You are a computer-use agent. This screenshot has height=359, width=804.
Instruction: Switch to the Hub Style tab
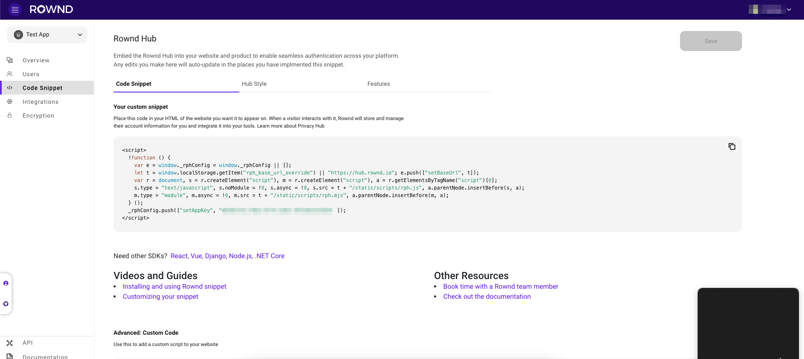302,84
